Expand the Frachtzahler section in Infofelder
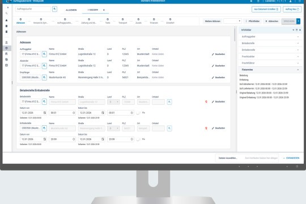This screenshot has height=204, width=306. (x=270, y=57)
